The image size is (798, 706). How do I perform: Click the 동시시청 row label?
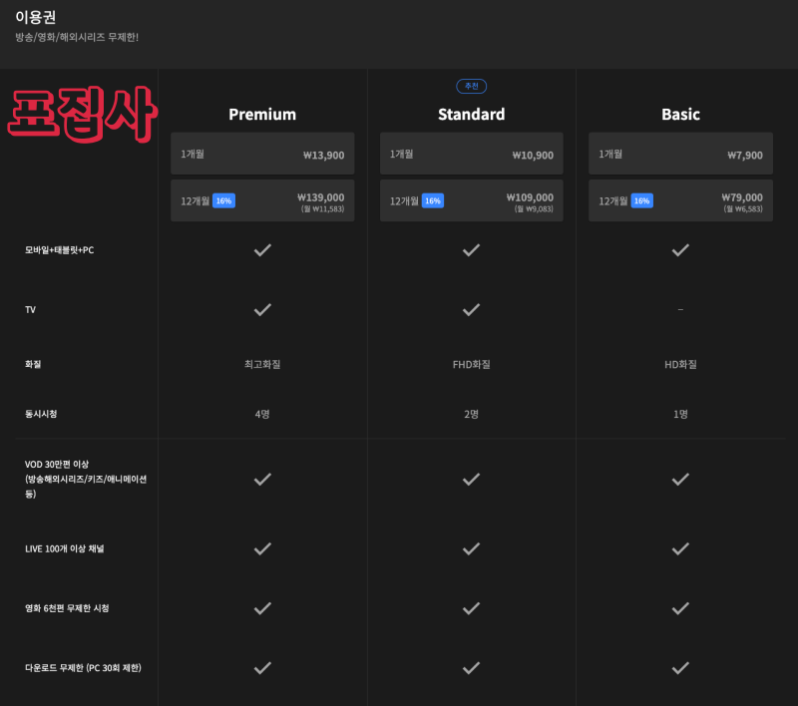(x=41, y=414)
